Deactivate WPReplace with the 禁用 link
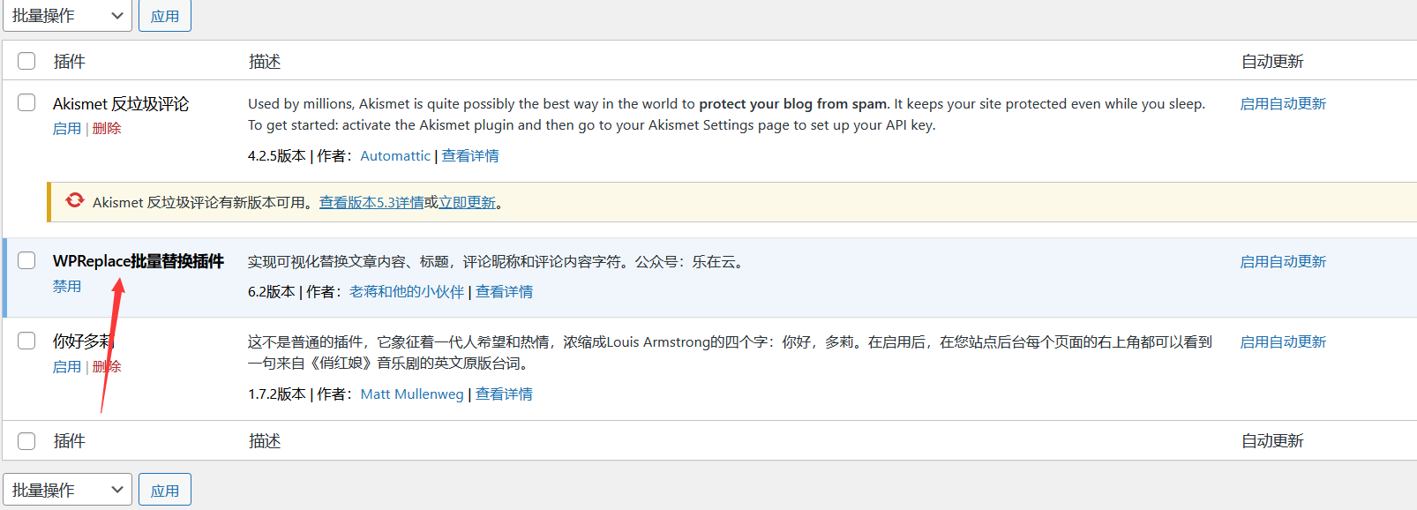This screenshot has height=510, width=1417. [66, 287]
